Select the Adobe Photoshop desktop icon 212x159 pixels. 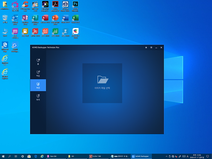[x=75, y=6]
